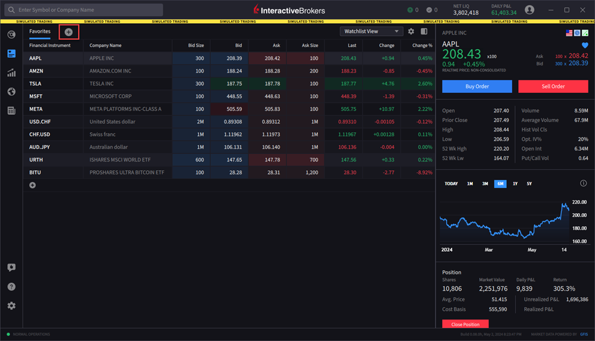Click META ask price 505.83
The image size is (595, 341).
coord(272,109)
